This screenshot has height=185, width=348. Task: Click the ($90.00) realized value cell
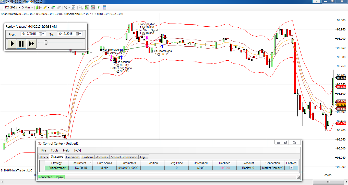(x=225, y=168)
